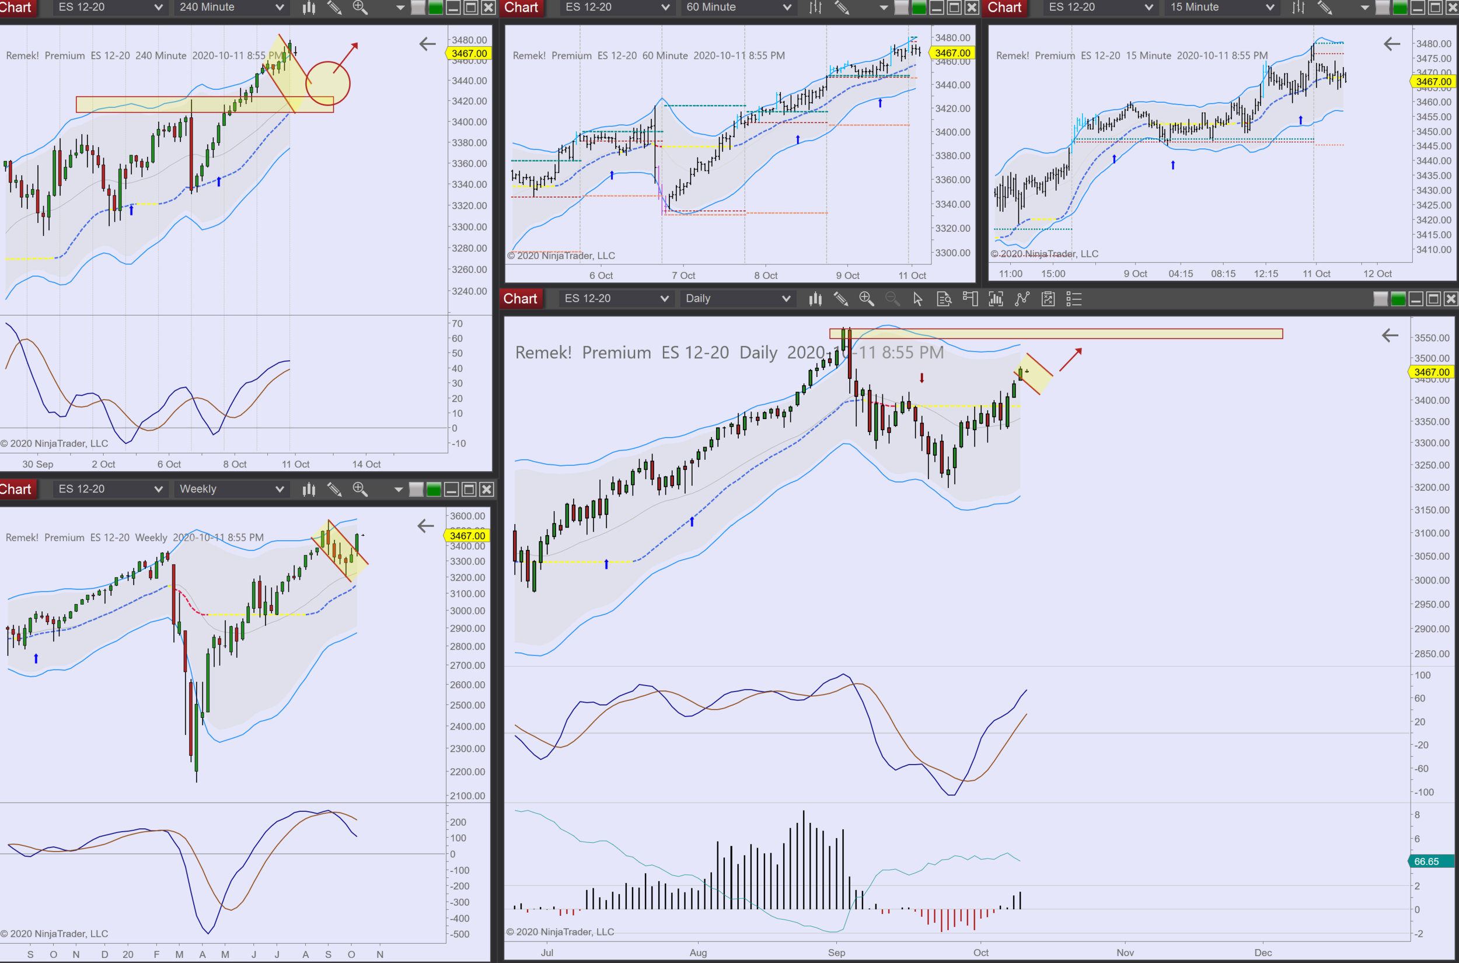This screenshot has height=963, width=1459.
Task: Open instrument dropdown ES 12-20 on Weekly chart
Action: [x=109, y=489]
